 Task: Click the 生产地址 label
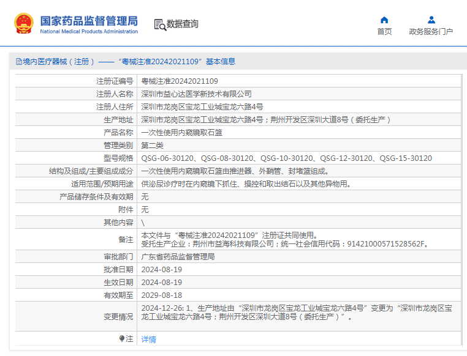point(118,120)
